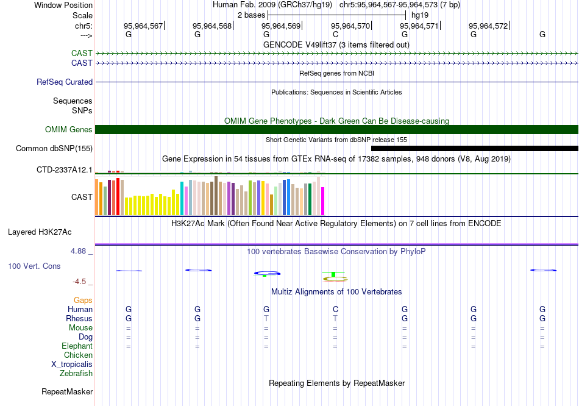The image size is (579, 406).
Task: Open the GENCODE V49lift37 track title
Action: click(x=336, y=45)
